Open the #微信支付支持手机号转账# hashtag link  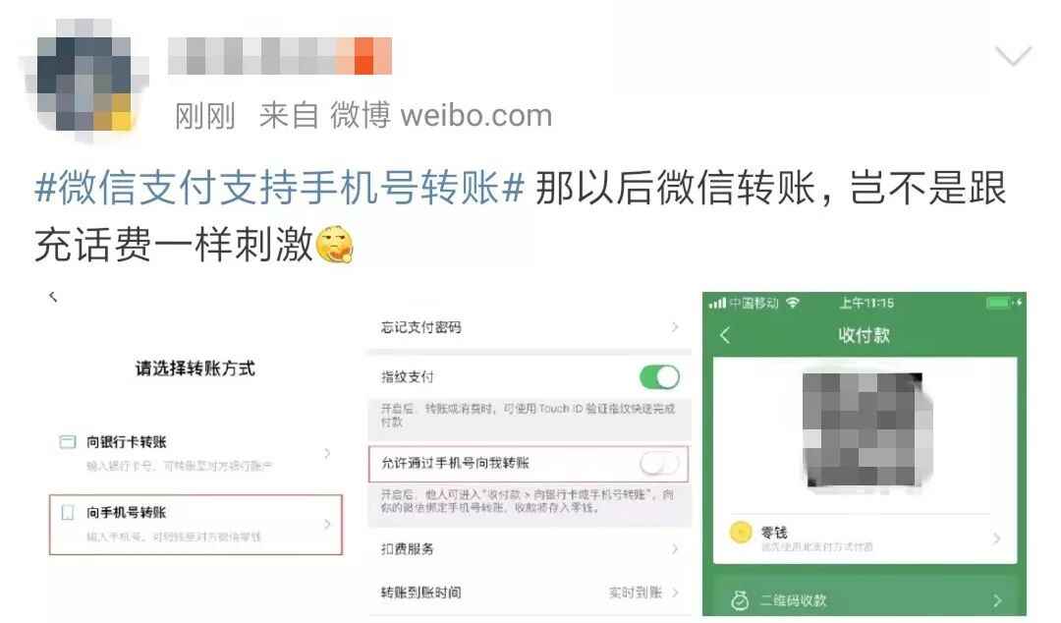pos(279,188)
